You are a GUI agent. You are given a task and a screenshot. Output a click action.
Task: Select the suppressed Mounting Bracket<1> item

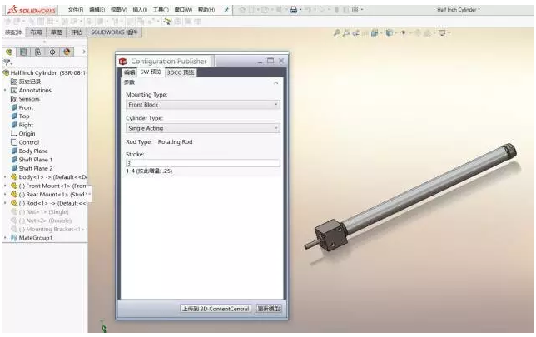48,230
